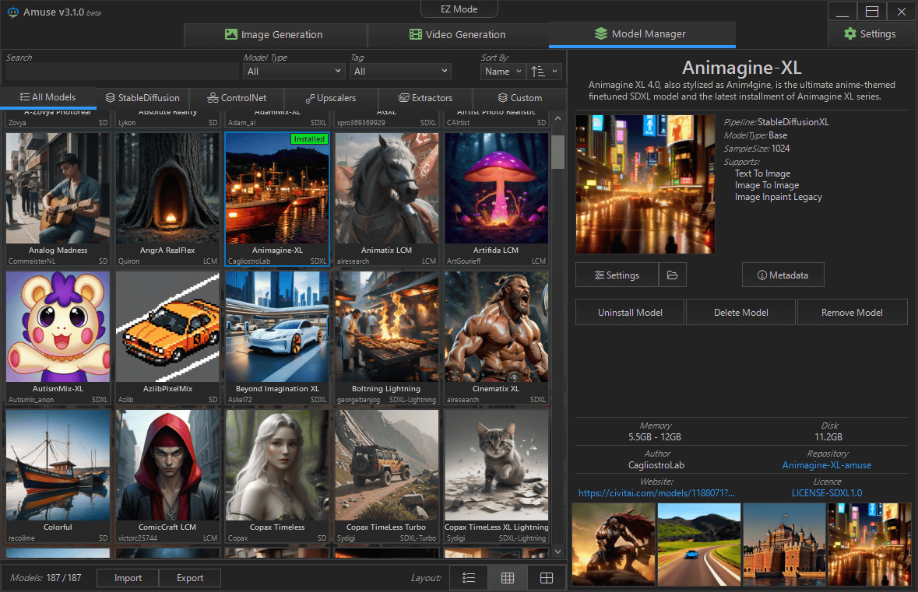Select the Animatix LCM horse card
This screenshot has width=918, height=592.
(x=386, y=199)
